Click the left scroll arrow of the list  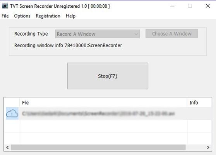click(x=7, y=147)
